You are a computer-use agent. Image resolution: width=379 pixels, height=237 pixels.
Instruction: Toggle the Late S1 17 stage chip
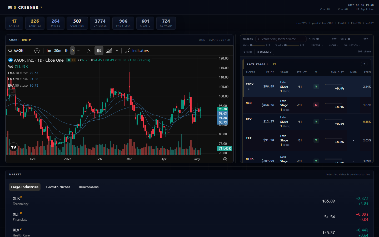(14, 23)
